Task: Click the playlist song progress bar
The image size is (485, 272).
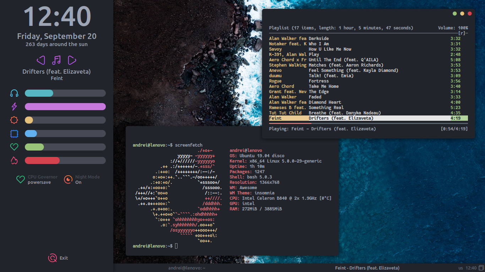Action: pos(369,124)
